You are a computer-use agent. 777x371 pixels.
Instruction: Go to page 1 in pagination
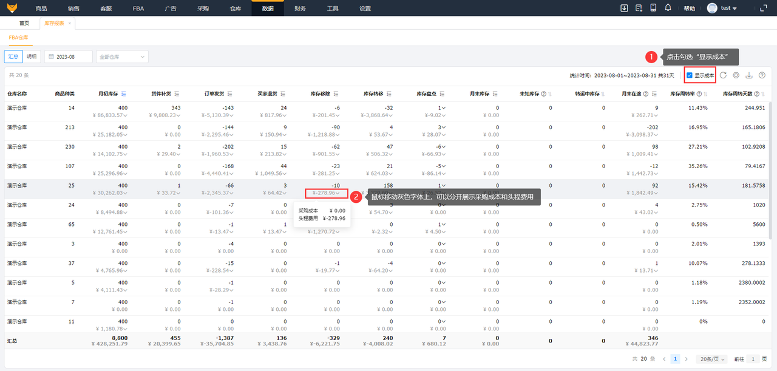(677, 359)
